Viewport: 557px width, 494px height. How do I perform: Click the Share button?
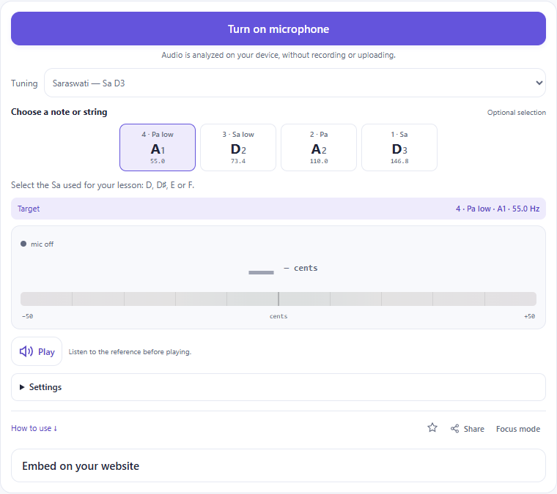pos(467,429)
